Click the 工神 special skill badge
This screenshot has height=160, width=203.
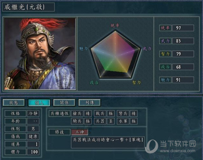(x=80, y=132)
